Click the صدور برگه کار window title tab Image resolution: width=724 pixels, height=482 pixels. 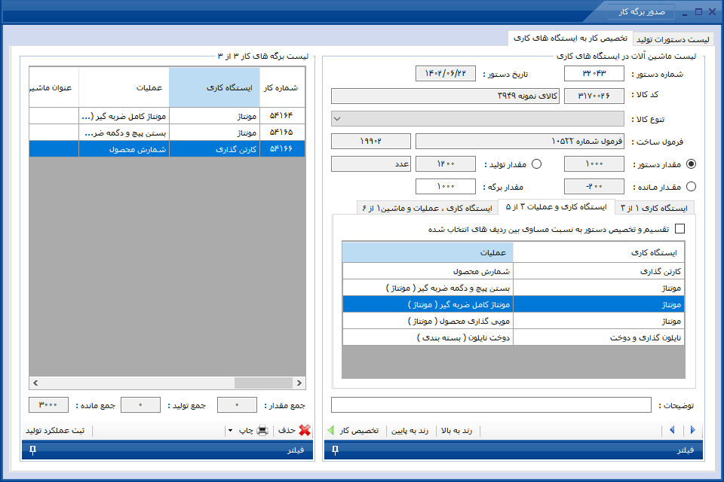pyautogui.click(x=641, y=11)
